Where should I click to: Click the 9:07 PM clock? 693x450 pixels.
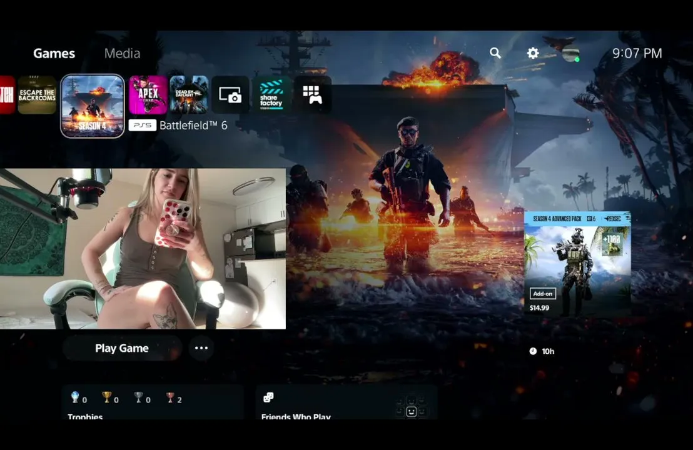(x=637, y=53)
